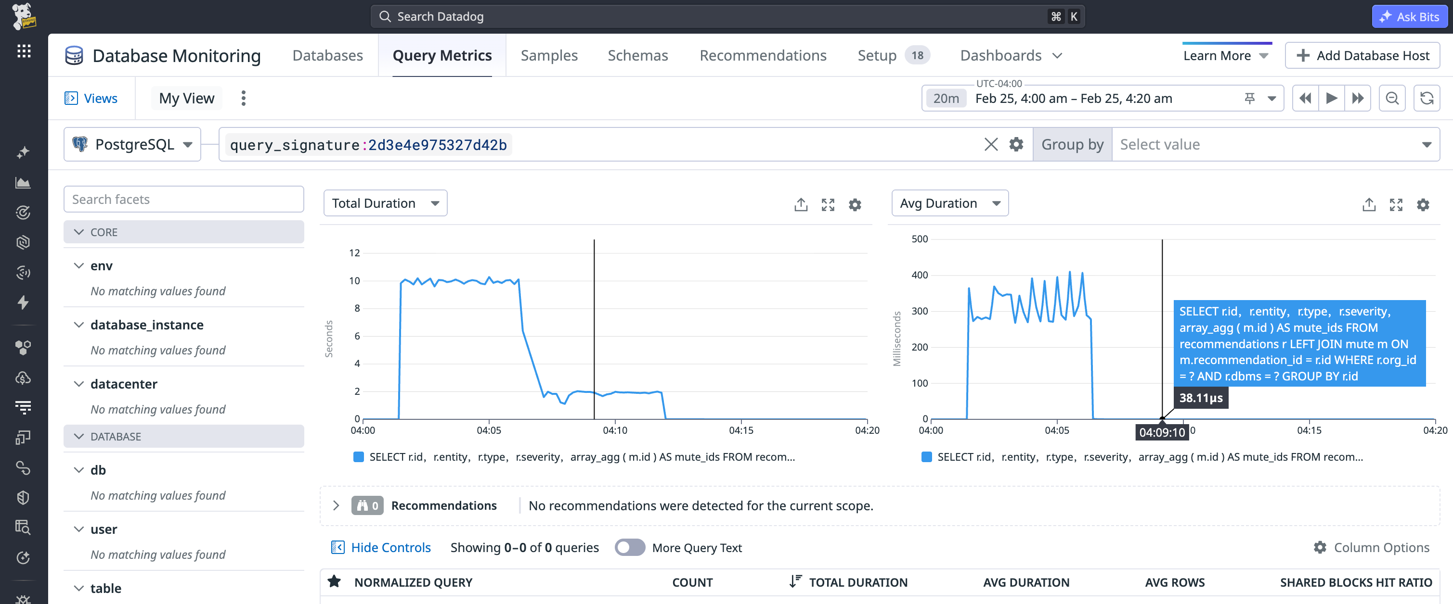The image size is (1453, 604).
Task: Hide the SELECT series via chart legend
Action: [x=359, y=457]
